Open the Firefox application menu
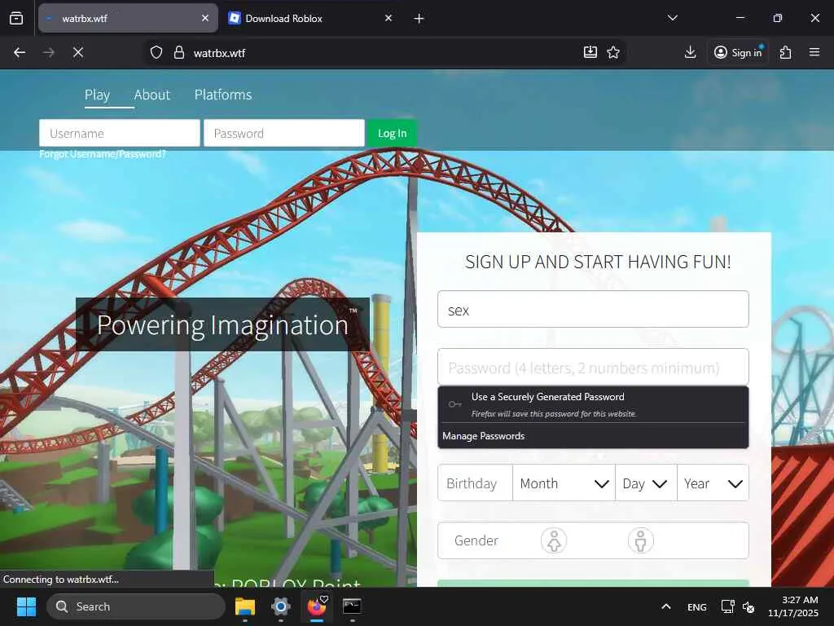Screen dimensions: 834x626 [814, 52]
